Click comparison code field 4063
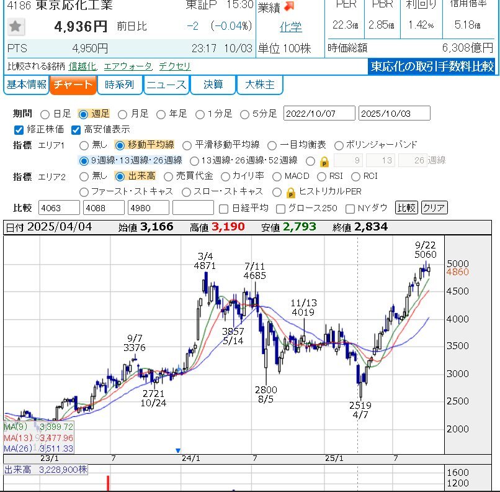 (59, 208)
